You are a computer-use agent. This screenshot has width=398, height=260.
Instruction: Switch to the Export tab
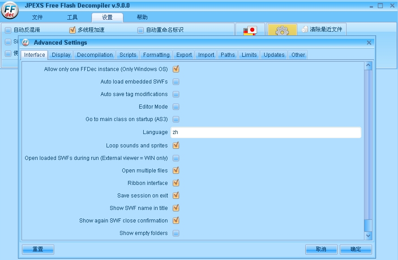click(x=184, y=55)
